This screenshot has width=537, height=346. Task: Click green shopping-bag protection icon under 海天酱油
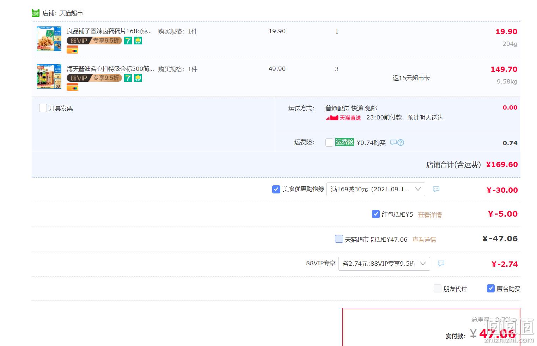point(138,78)
